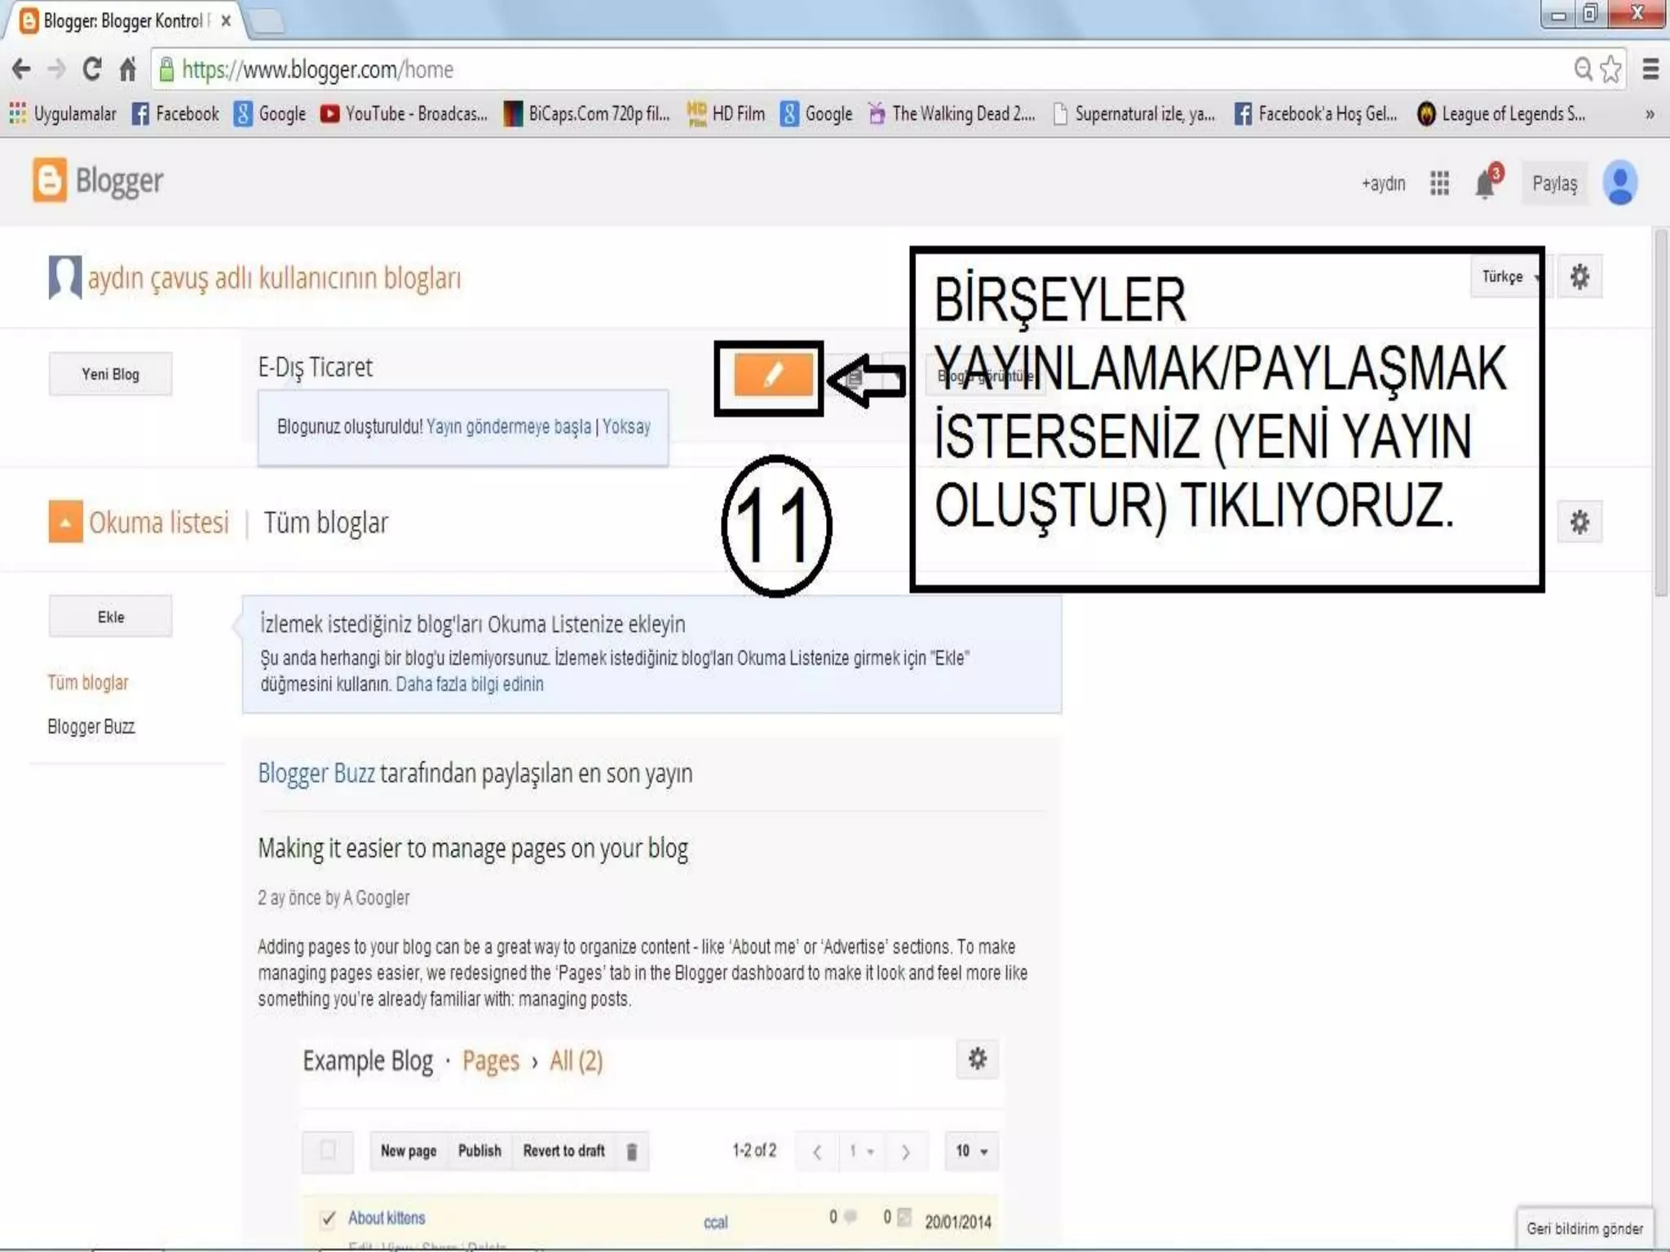Click the Yoksay link
The image size is (1670, 1252).
pyautogui.click(x=626, y=426)
